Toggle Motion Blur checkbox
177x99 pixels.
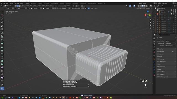159,62
